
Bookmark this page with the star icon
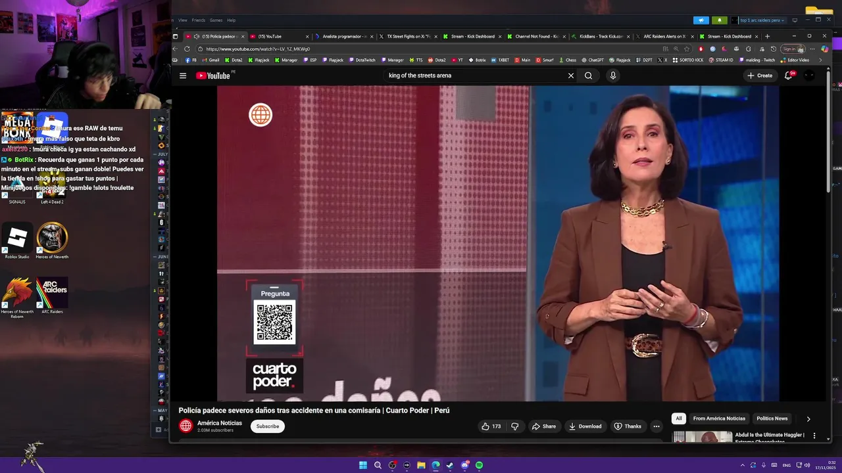[x=687, y=49]
